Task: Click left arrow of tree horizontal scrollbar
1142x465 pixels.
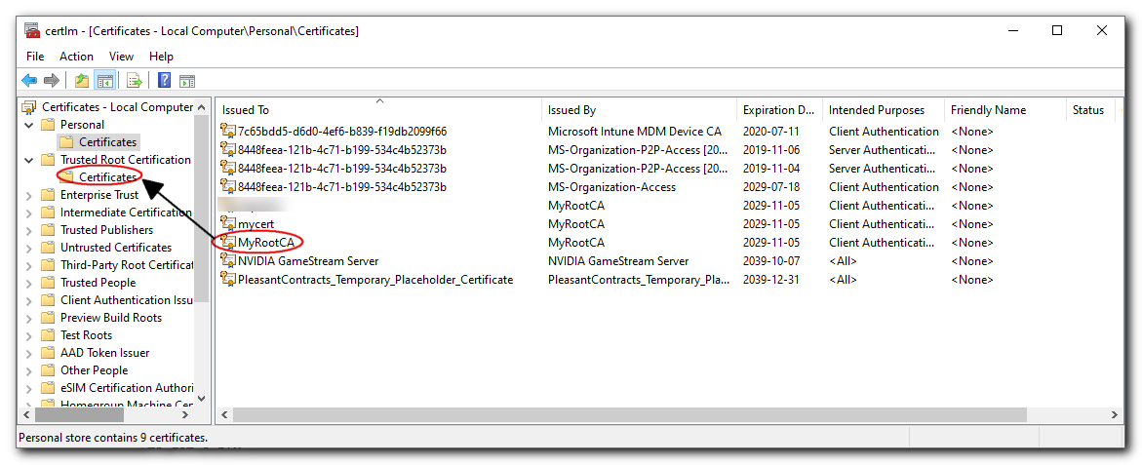Action: coord(27,414)
